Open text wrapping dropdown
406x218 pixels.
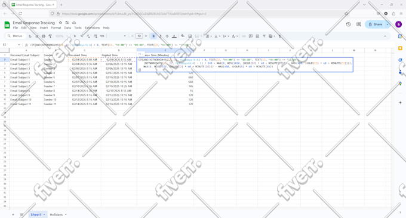pyautogui.click(x=226, y=36)
